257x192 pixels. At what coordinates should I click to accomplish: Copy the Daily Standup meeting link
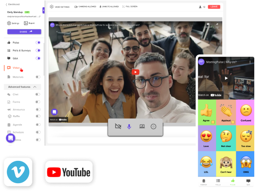coord(39,16)
